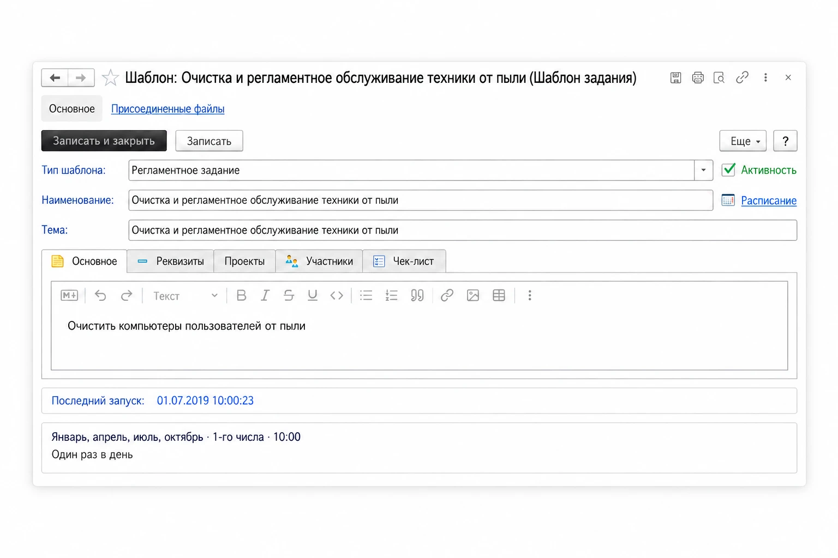Apply underline formatting
Image resolution: width=838 pixels, height=558 pixels.
tap(313, 295)
